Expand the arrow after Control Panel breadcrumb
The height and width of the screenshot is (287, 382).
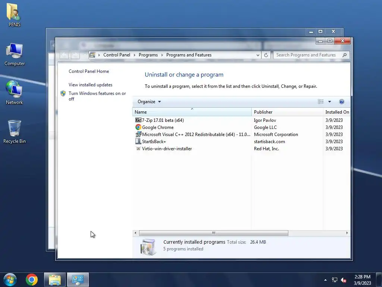coord(134,55)
